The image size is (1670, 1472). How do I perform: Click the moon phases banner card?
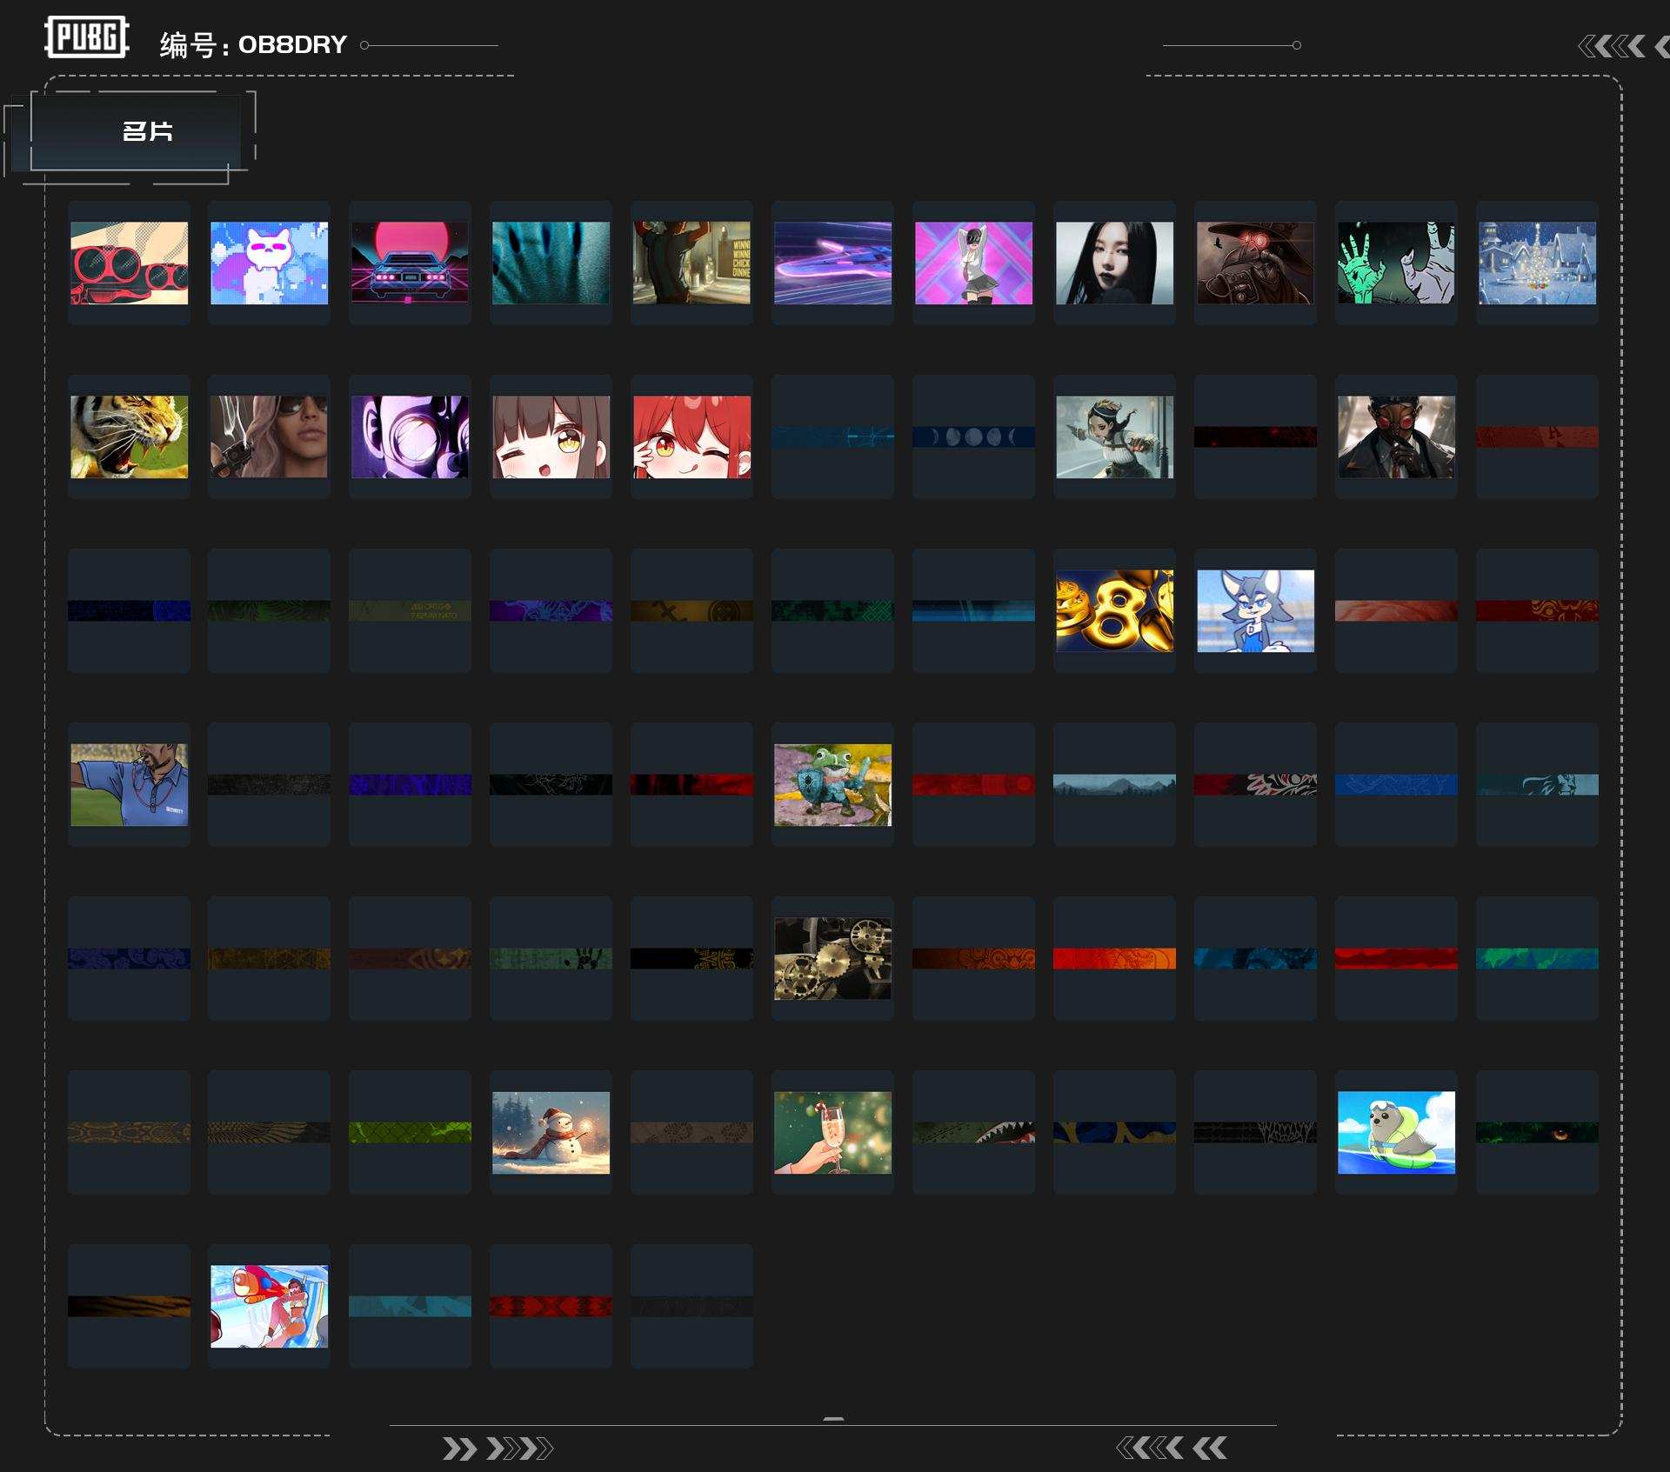pos(973,436)
